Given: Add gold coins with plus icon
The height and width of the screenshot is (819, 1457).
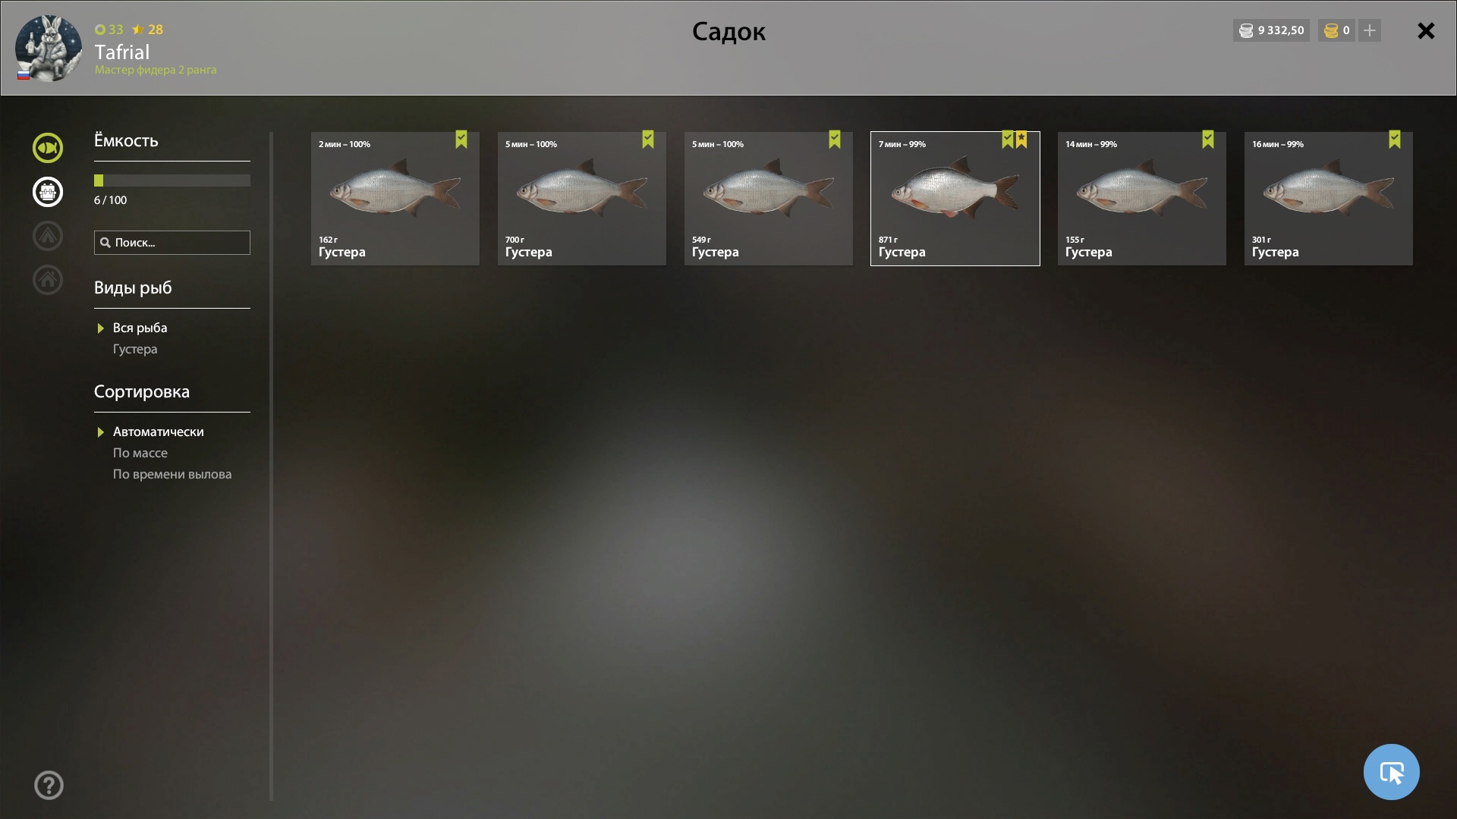Looking at the screenshot, I should tap(1370, 30).
